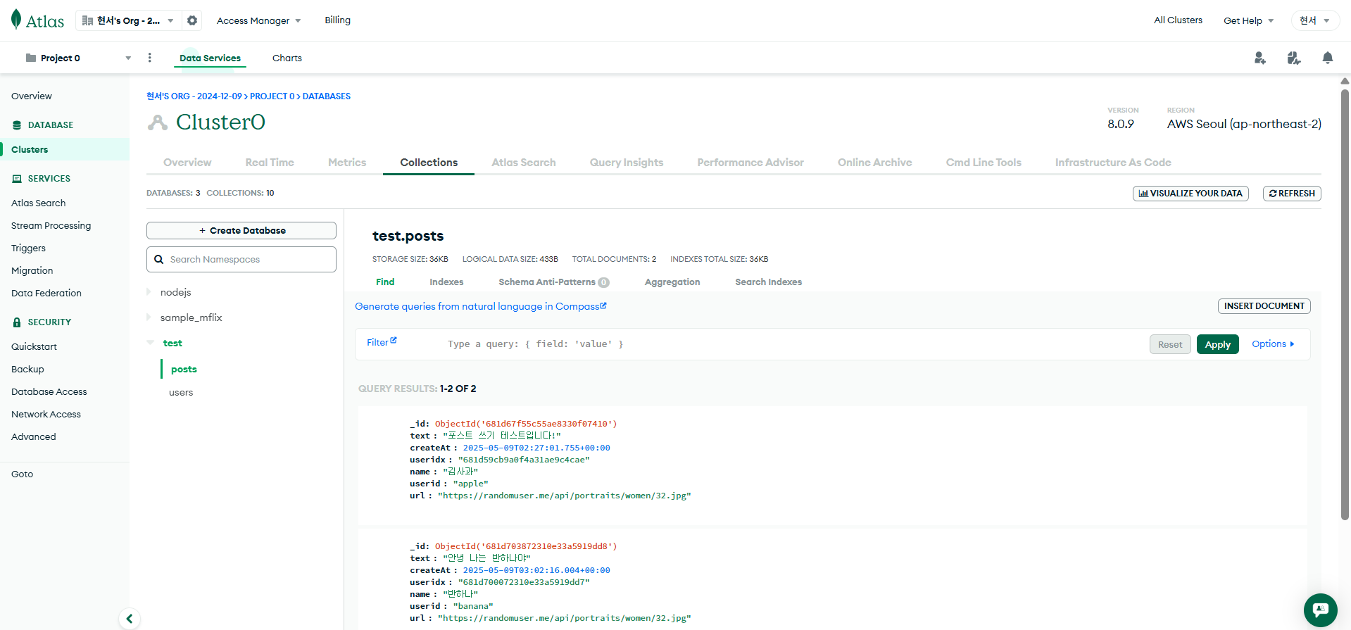Click the Database section icon

pyautogui.click(x=17, y=125)
